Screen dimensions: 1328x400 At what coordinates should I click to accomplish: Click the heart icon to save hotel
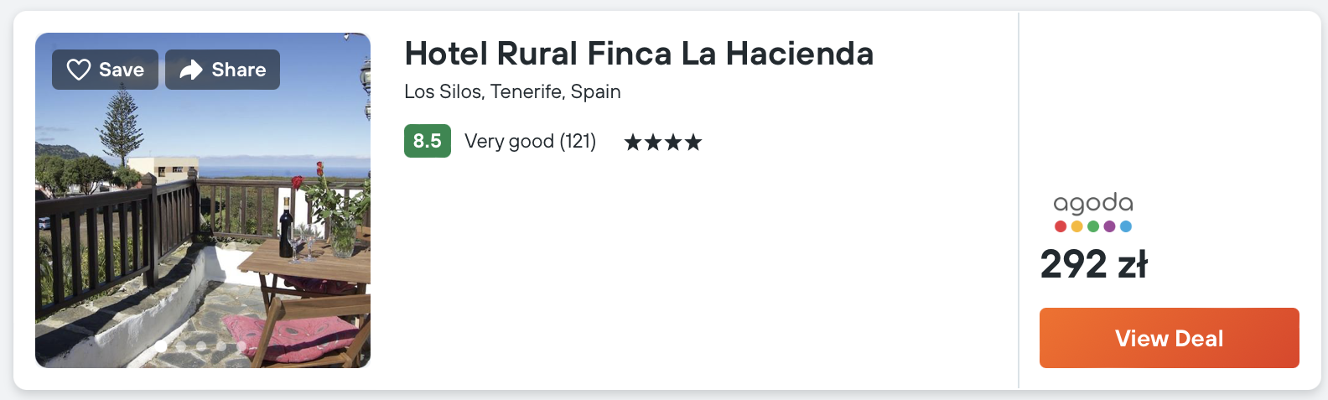pos(78,70)
